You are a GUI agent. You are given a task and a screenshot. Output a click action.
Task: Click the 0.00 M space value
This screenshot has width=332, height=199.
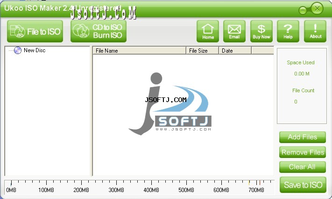tap(302, 74)
